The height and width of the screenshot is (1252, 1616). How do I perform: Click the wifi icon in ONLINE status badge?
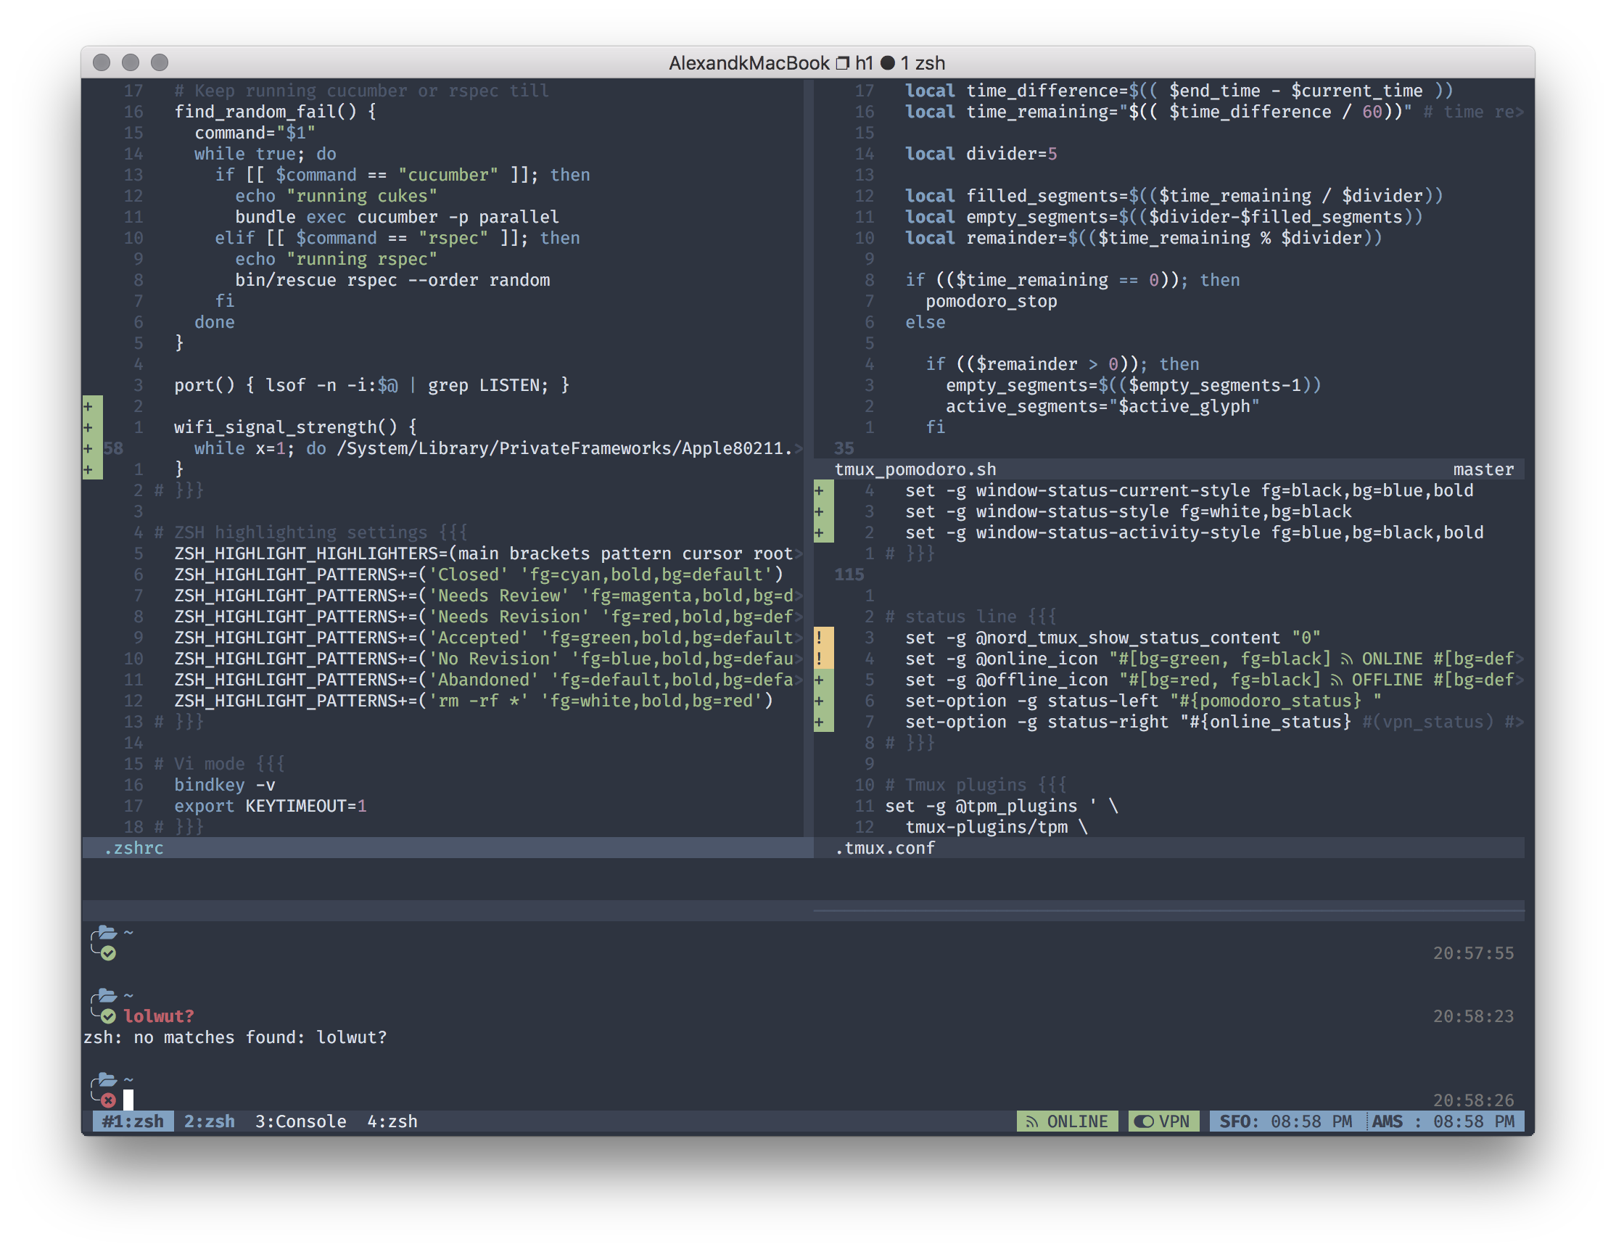[x=1032, y=1121]
